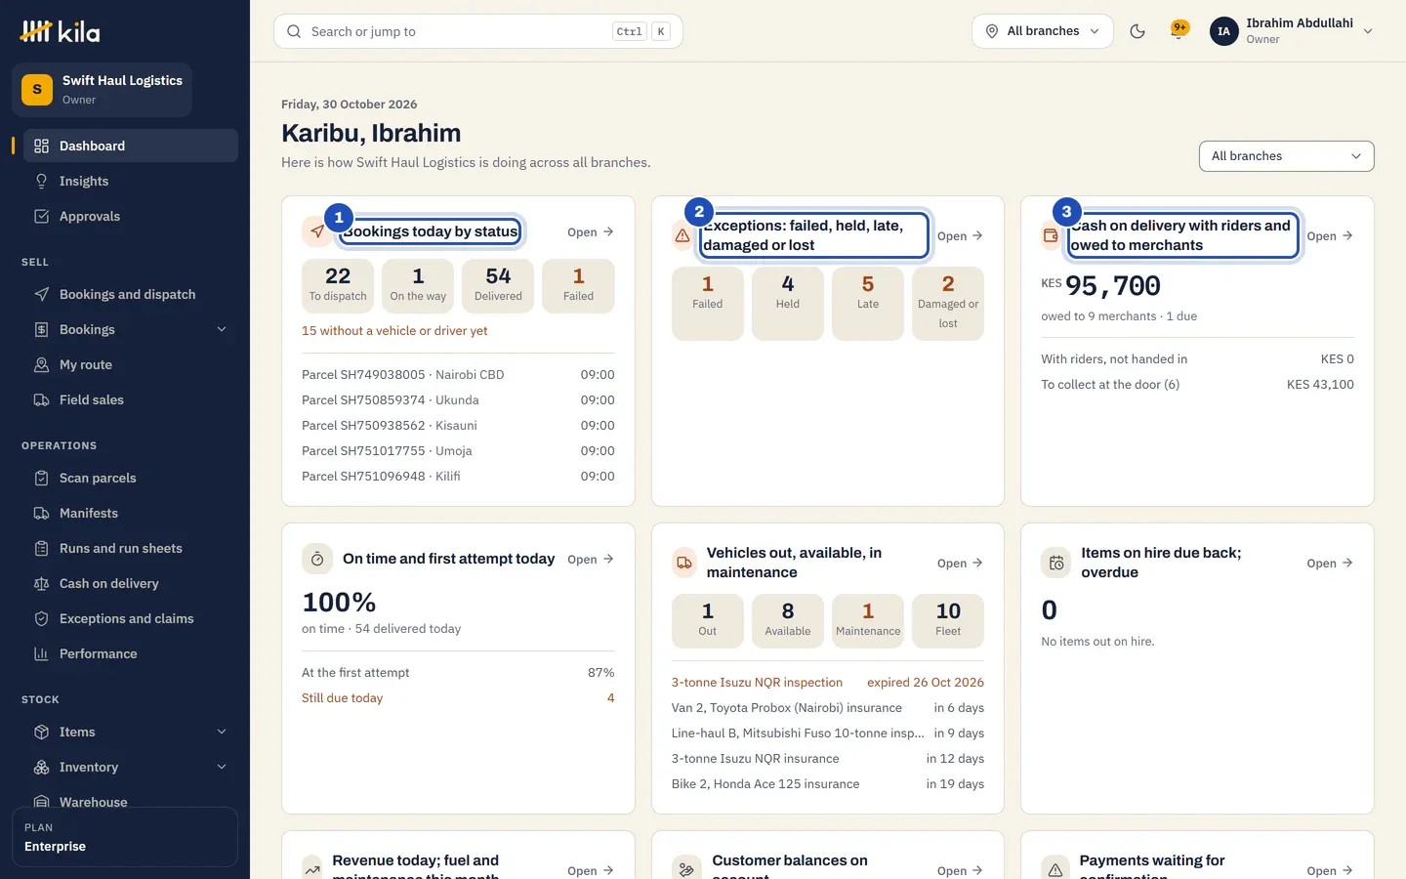Click the Items box icon
Viewport: 1406px width, 879px height.
point(41,732)
